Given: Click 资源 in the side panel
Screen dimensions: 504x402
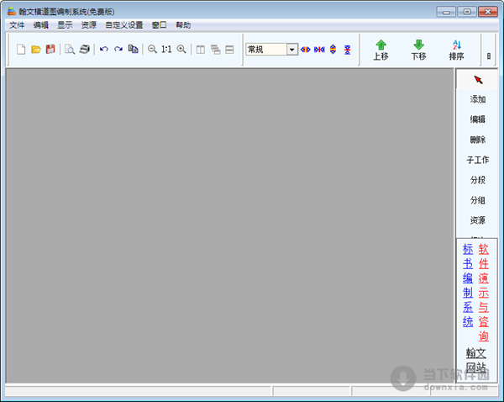Looking at the screenshot, I should pyautogui.click(x=478, y=220).
